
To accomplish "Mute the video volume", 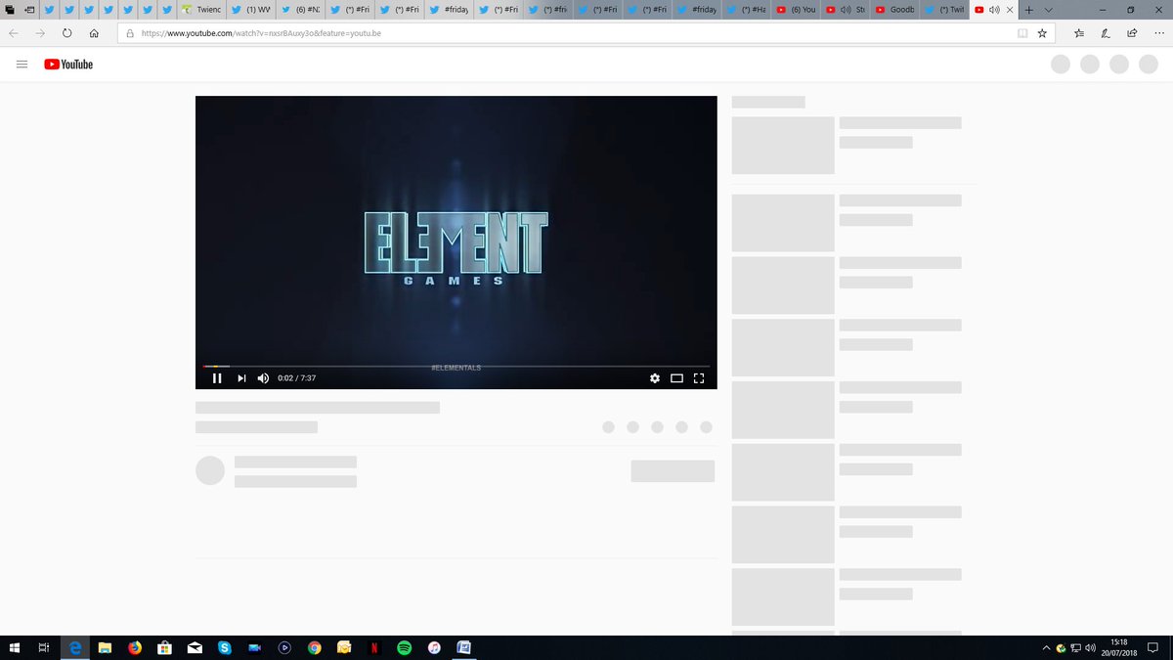I will coord(263,378).
